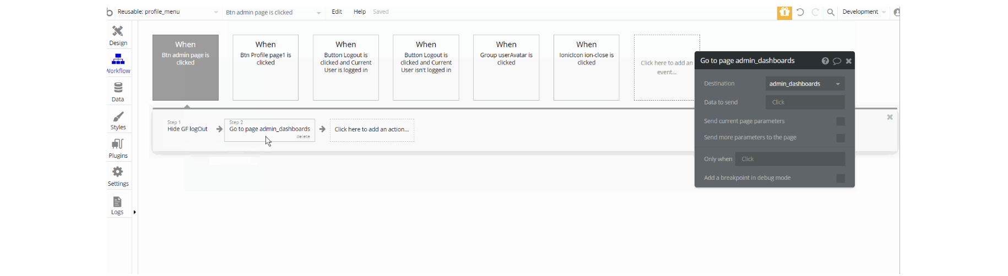Enable Send current page parameters checkbox
Image resolution: width=1008 pixels, height=276 pixels.
click(x=840, y=122)
